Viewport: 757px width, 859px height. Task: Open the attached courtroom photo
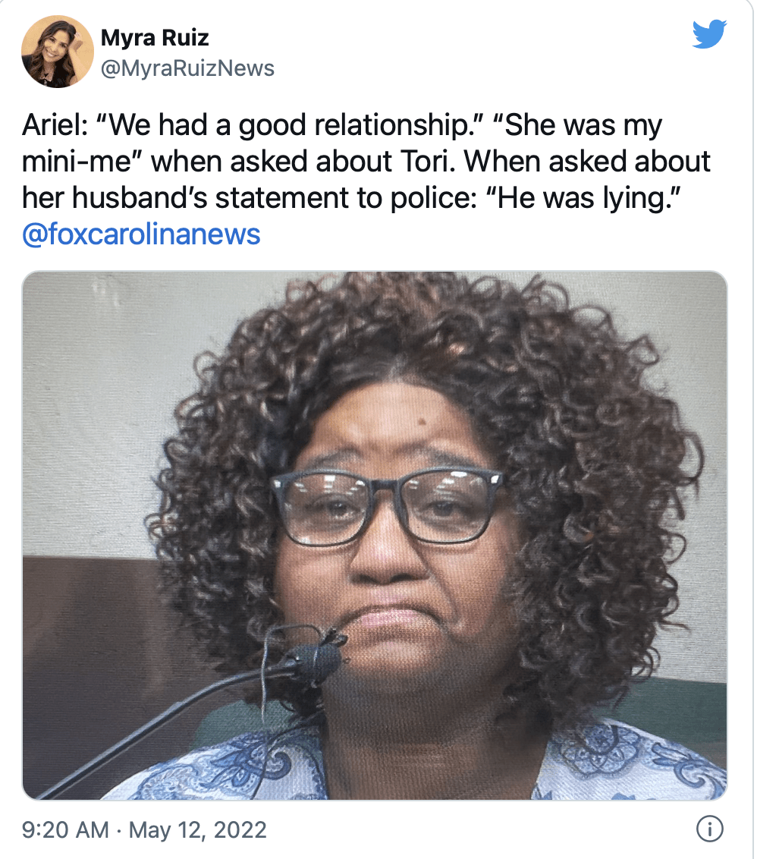pos(375,535)
